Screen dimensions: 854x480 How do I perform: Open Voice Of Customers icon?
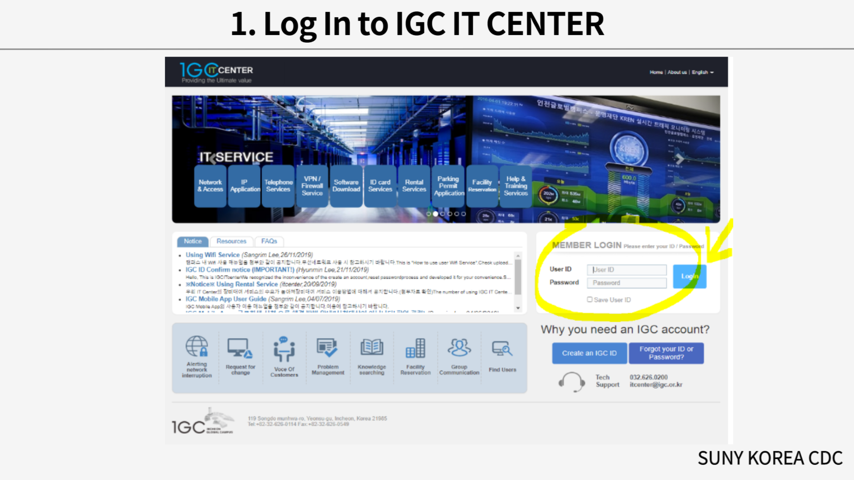click(284, 349)
